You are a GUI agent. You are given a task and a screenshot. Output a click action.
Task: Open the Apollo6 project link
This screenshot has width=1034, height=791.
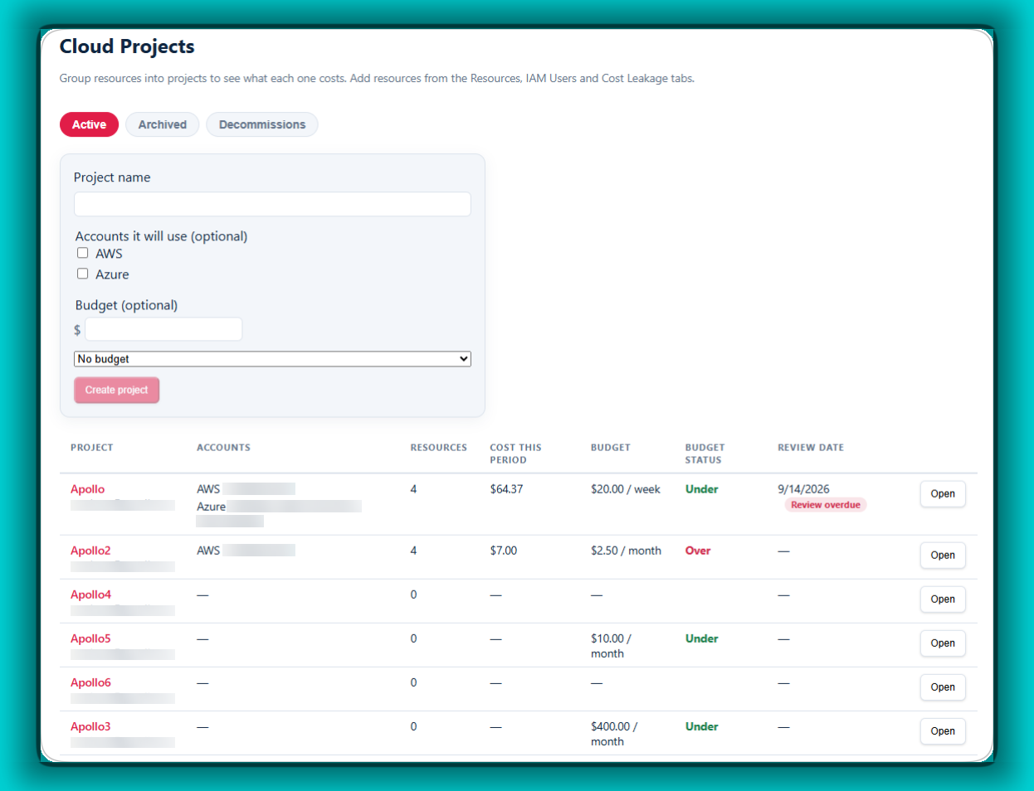90,682
